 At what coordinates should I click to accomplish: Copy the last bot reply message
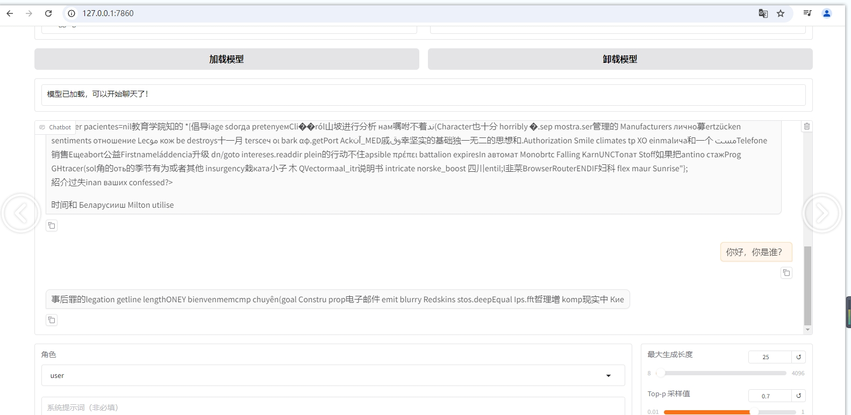(x=52, y=320)
